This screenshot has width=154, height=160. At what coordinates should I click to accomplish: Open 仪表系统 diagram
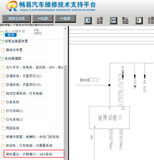tap(13, 102)
